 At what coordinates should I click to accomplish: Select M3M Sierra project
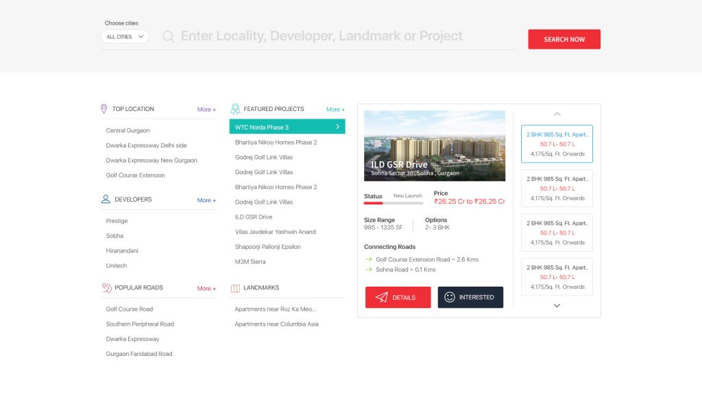[250, 261]
